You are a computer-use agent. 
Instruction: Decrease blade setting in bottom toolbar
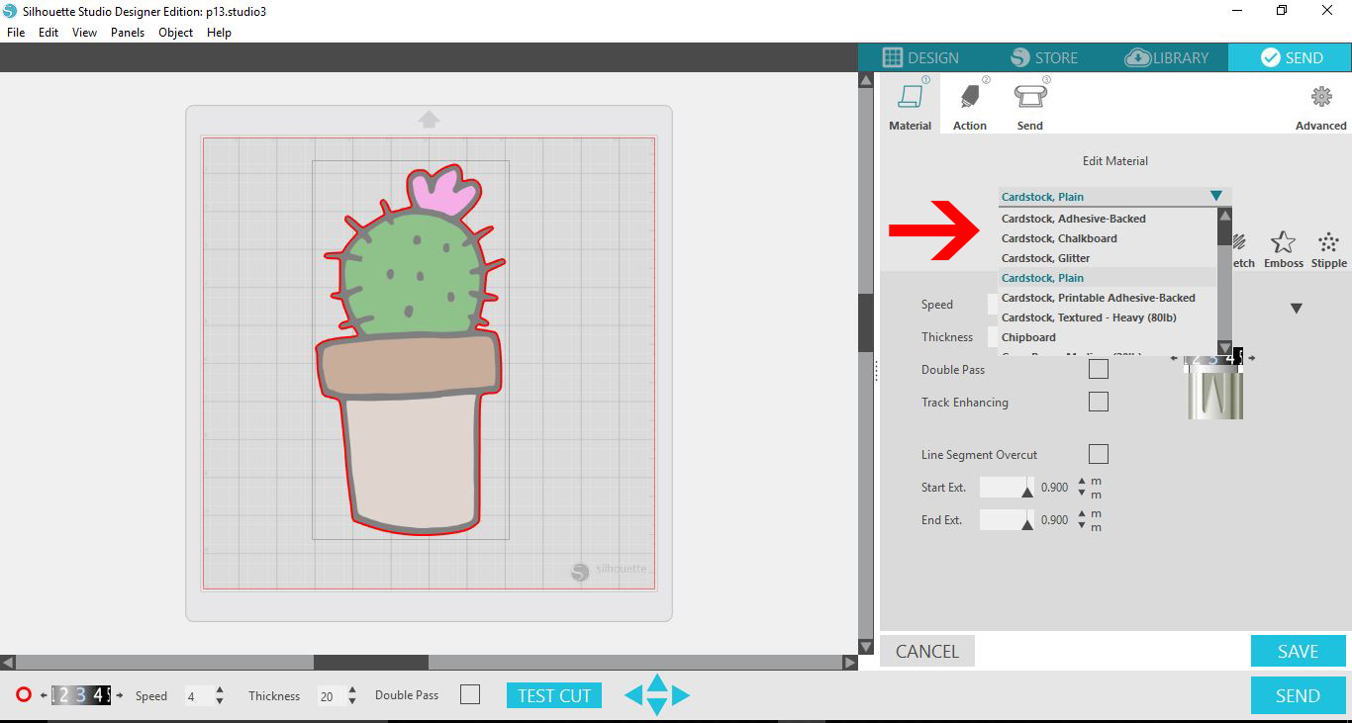(x=44, y=695)
